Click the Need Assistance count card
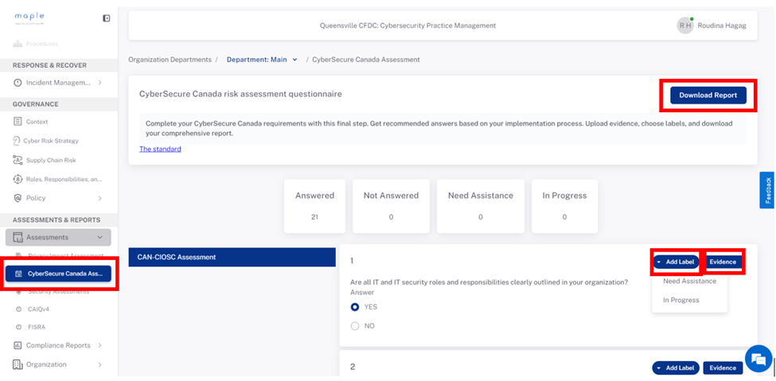The image size is (776, 381). [x=481, y=206]
